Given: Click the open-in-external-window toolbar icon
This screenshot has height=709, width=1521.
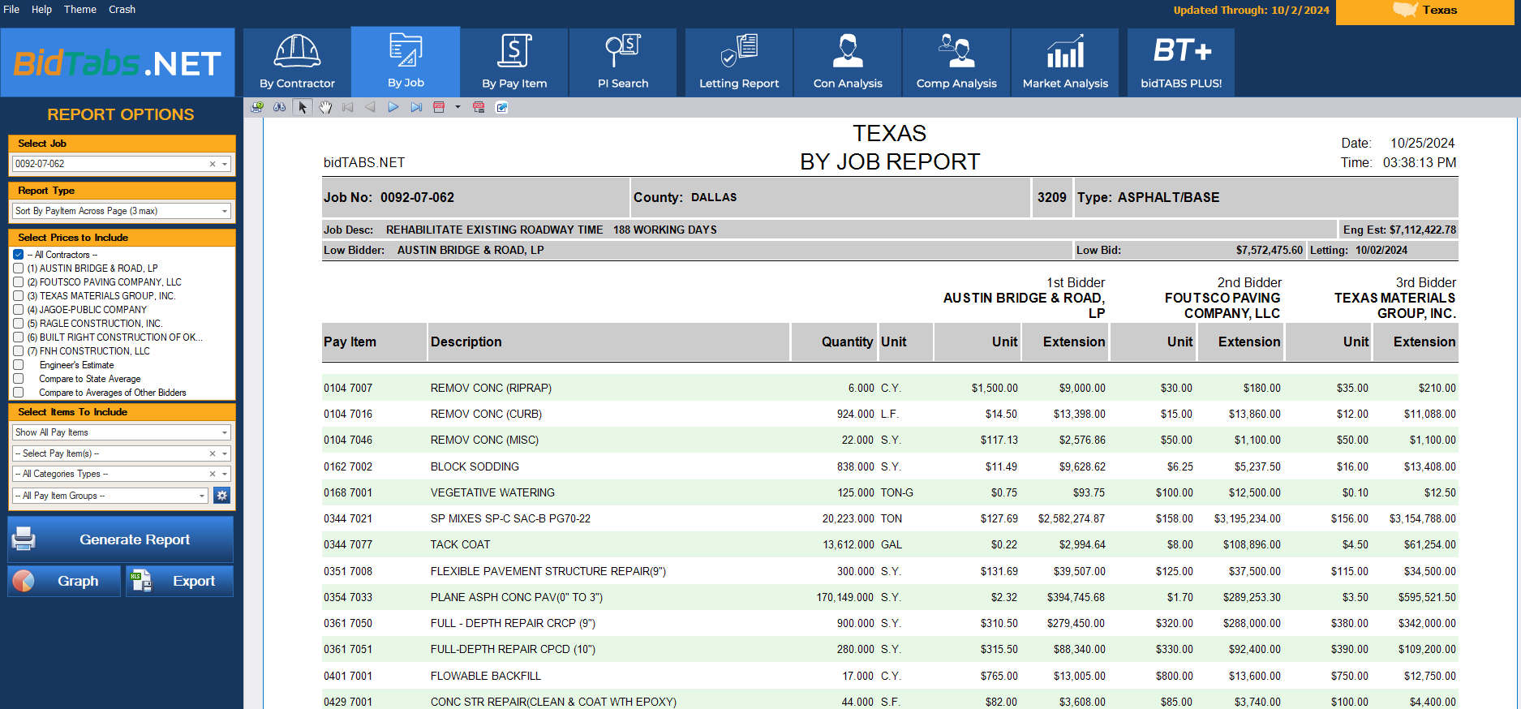Looking at the screenshot, I should (502, 107).
